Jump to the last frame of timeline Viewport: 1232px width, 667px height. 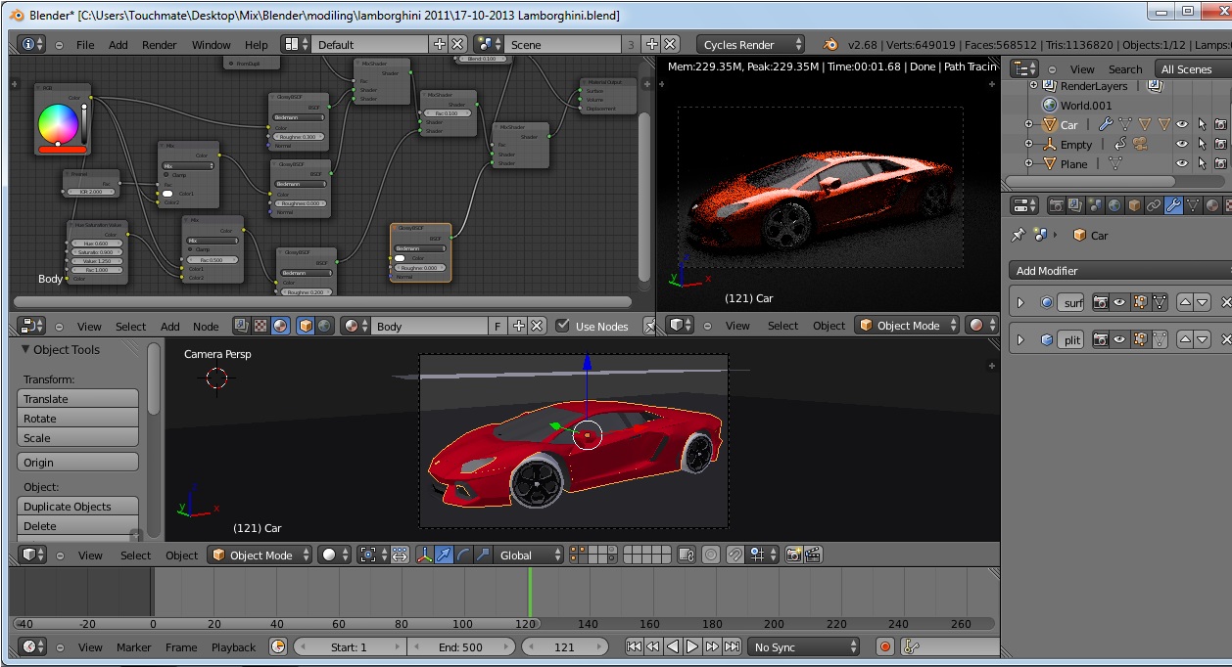click(732, 646)
